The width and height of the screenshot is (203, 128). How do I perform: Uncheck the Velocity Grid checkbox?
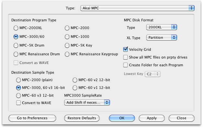pos(125,49)
